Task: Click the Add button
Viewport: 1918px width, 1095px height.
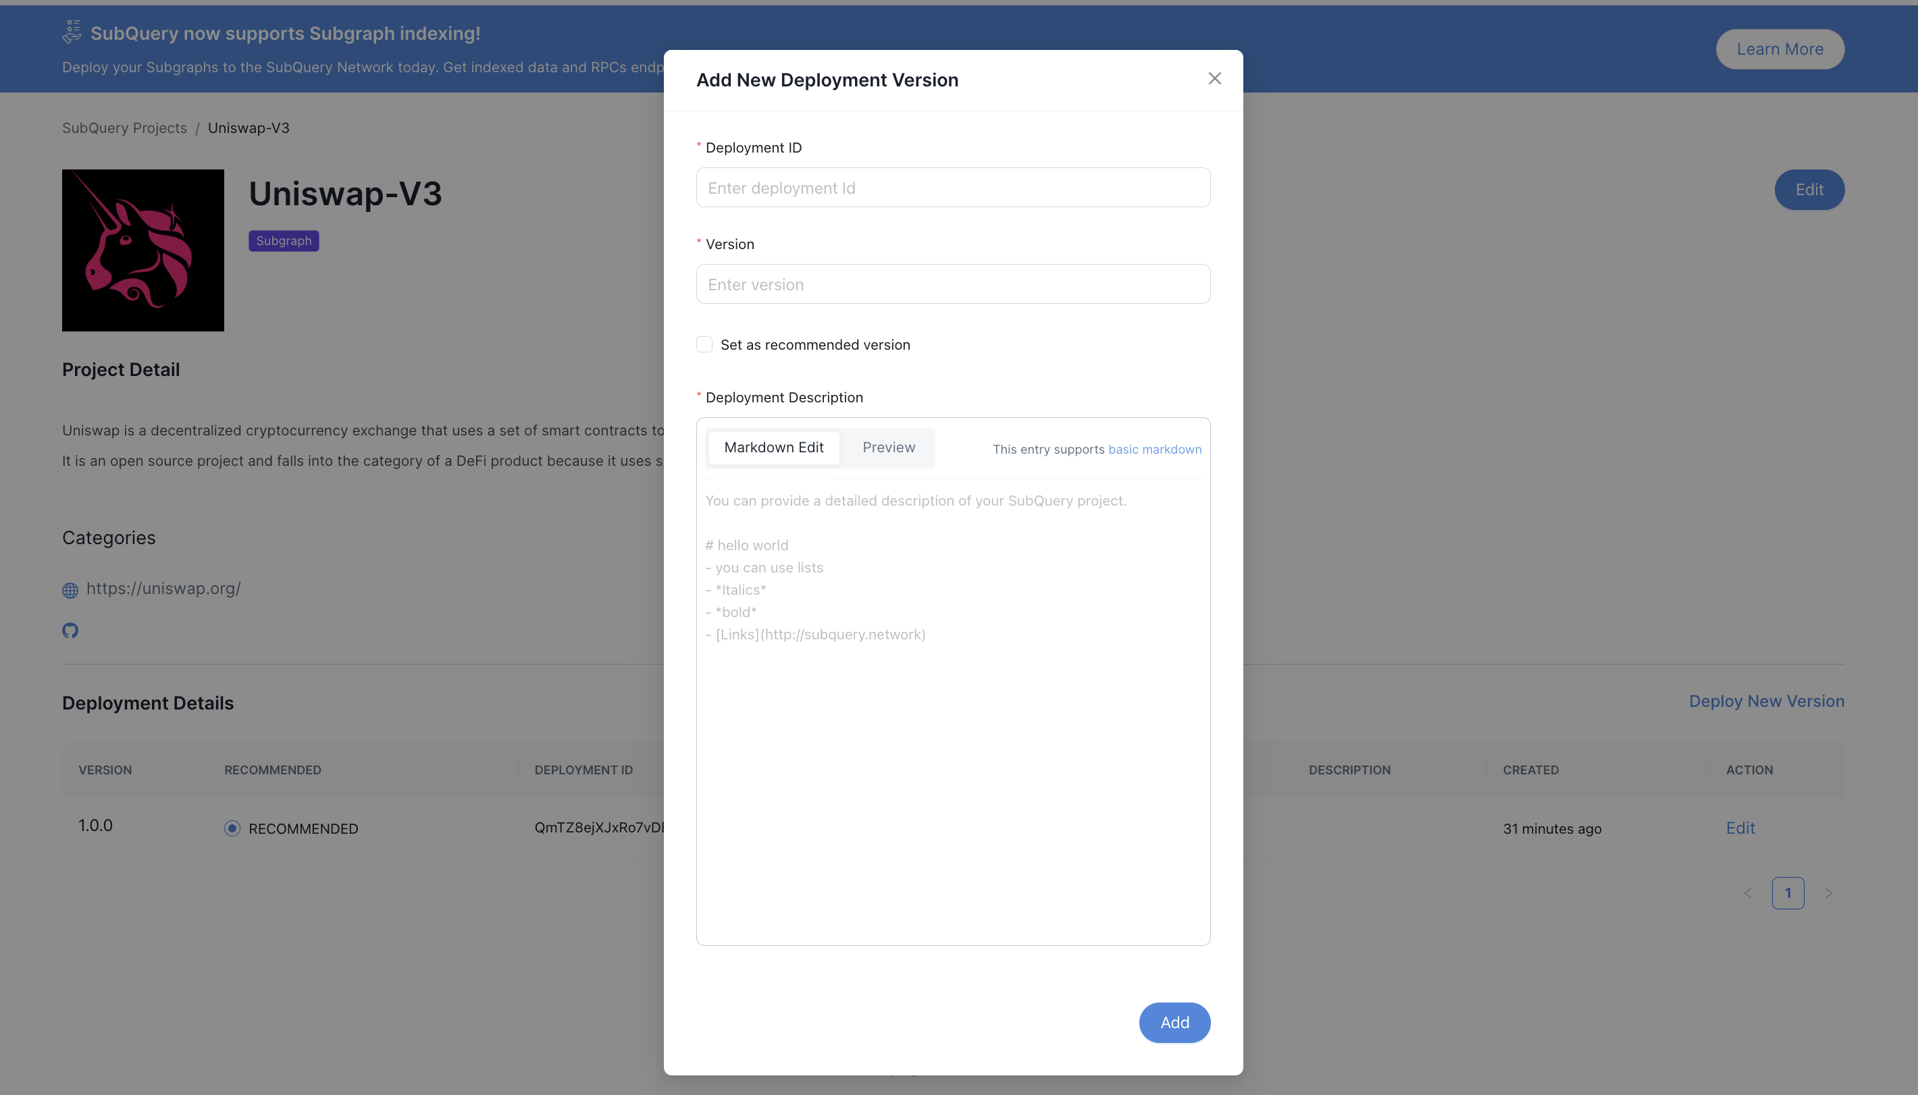Action: coord(1174,1022)
